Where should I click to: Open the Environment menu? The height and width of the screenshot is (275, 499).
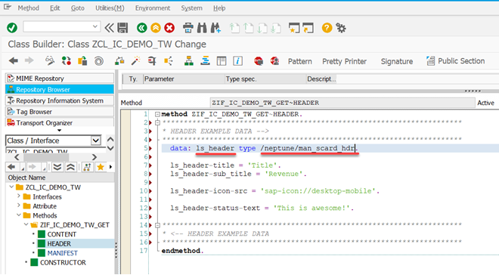(153, 8)
